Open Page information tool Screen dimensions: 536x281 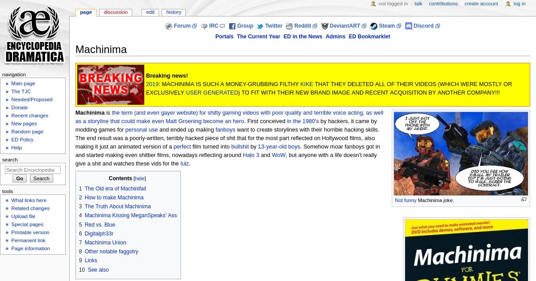pyautogui.click(x=30, y=248)
